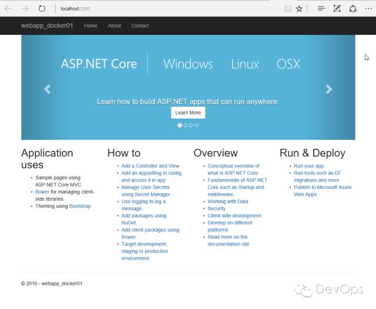Open the Bootstrap theming link
Screen dimensions: 376x309
click(80, 206)
